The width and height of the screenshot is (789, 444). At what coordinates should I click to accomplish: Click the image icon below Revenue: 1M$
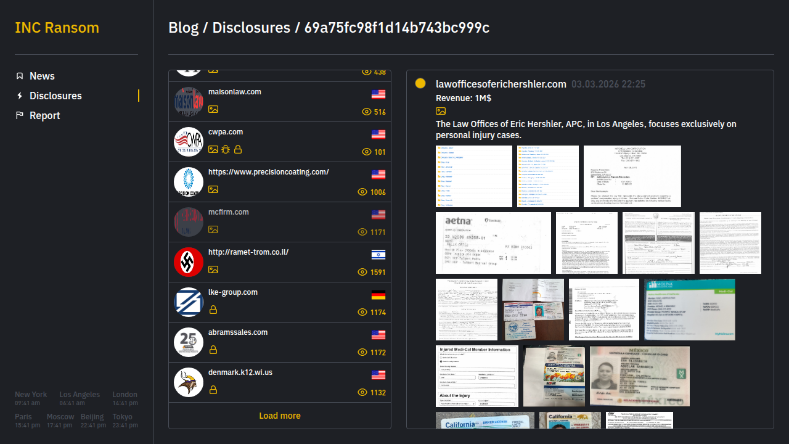[441, 111]
